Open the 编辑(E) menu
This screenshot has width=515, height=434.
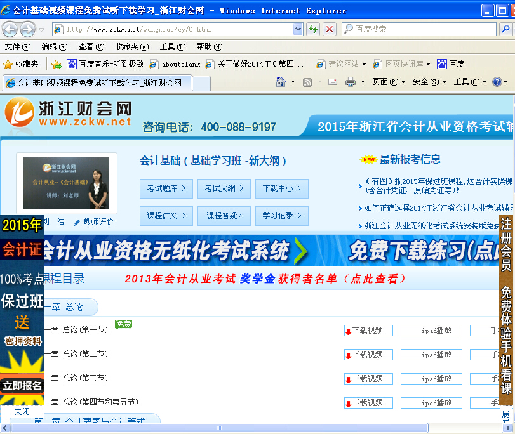click(x=55, y=47)
